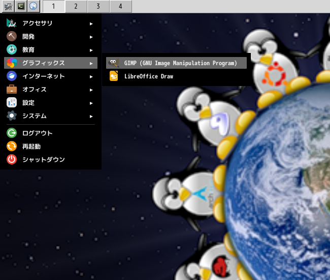The height and width of the screenshot is (280, 330).
Task: Select the インターネット menu entry
Action: 51,76
